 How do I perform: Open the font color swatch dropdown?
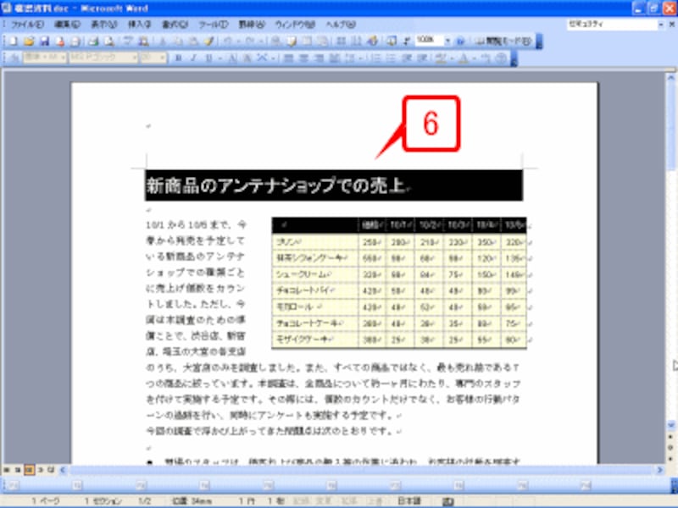(472, 58)
